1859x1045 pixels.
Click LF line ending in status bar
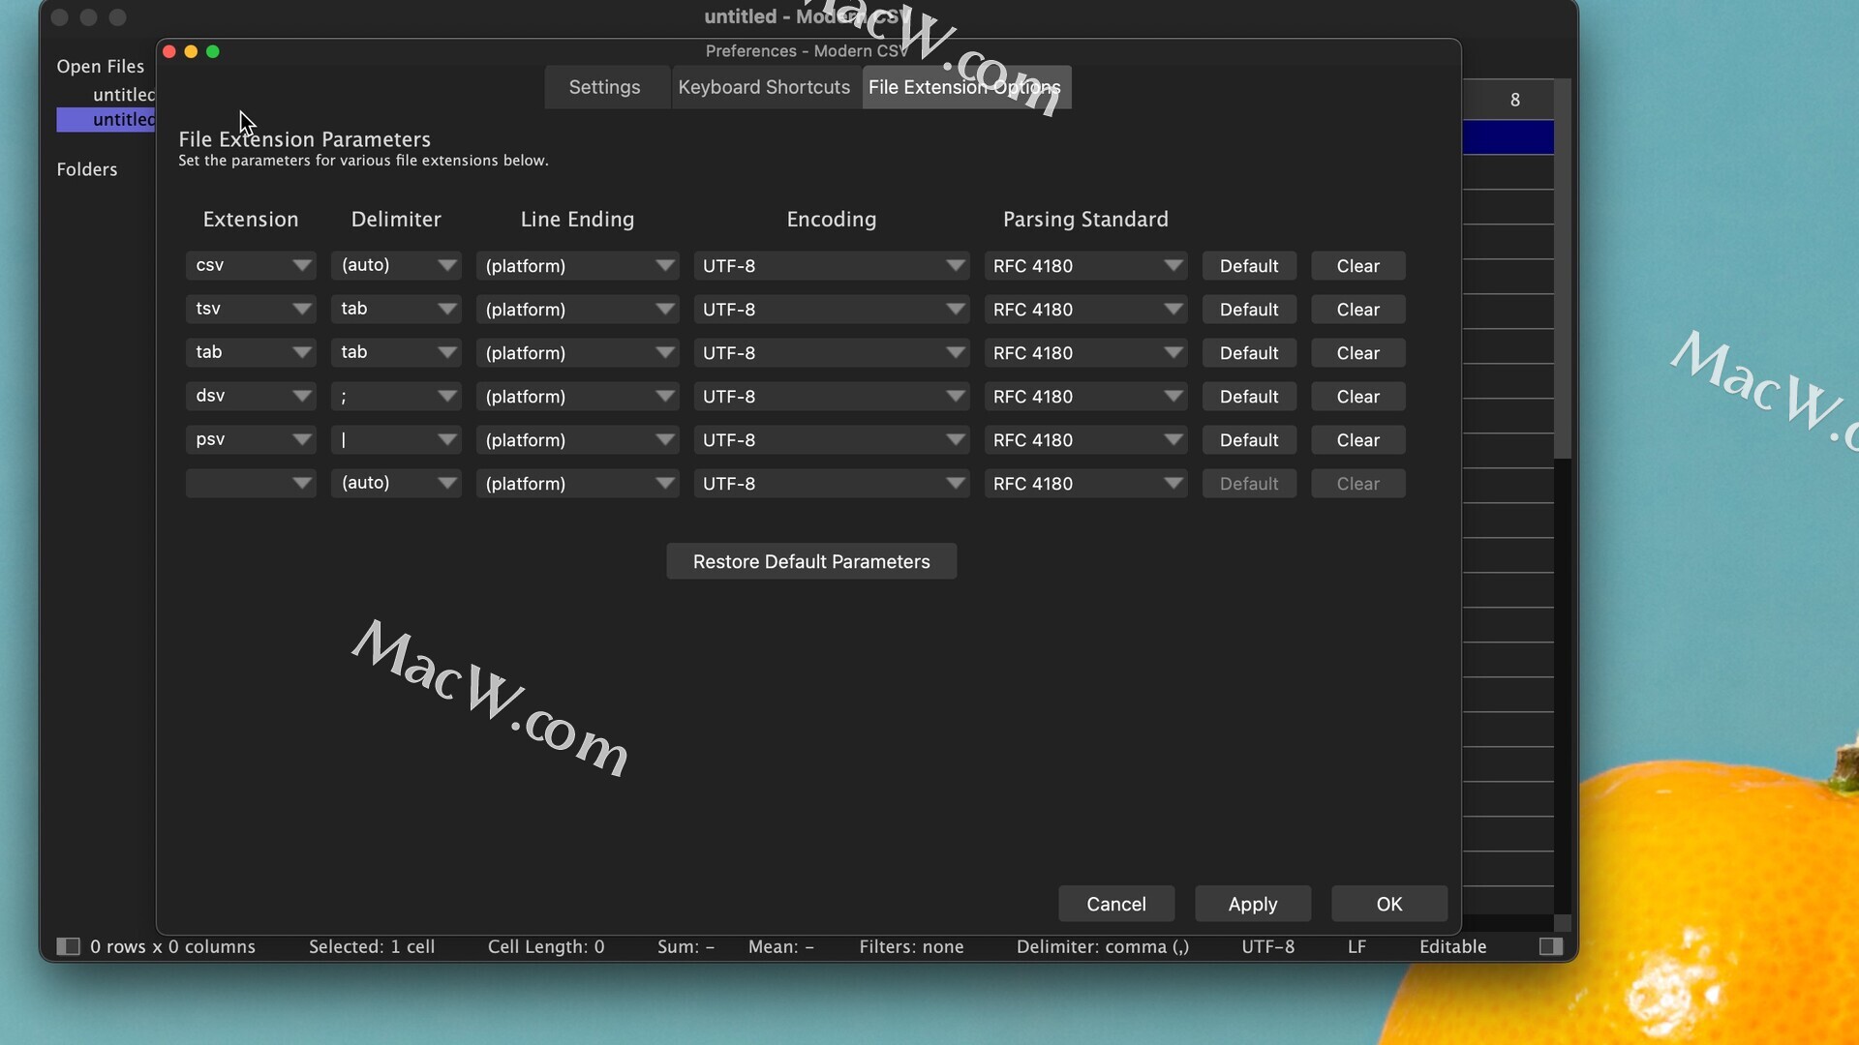(x=1356, y=946)
